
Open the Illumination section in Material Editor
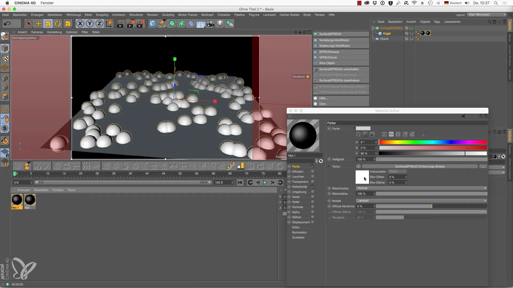[299, 232]
